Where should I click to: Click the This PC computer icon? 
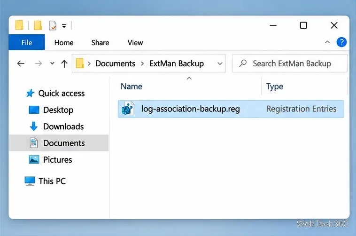(x=30, y=181)
